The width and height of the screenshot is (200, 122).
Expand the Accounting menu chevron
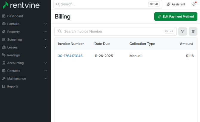pos(46,63)
